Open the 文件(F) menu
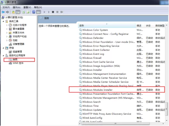 click(6, 7)
